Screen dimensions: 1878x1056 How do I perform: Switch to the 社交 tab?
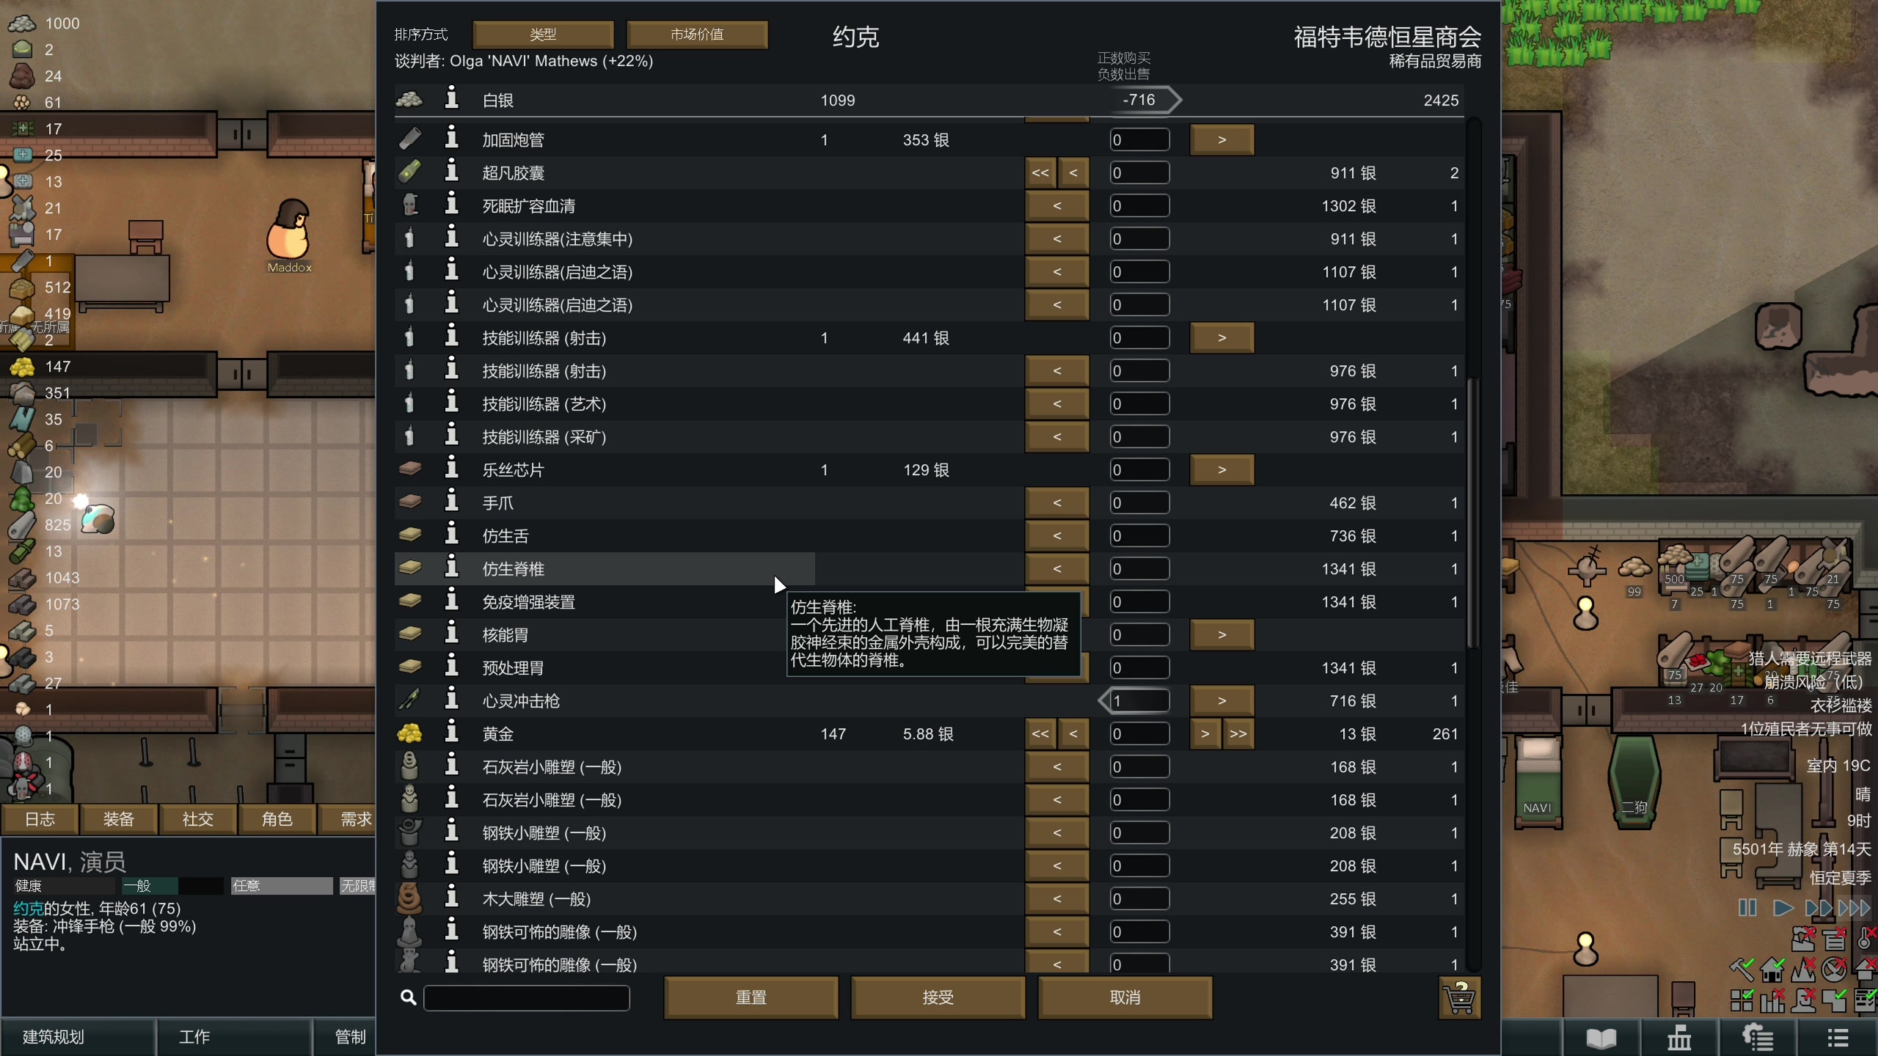[x=198, y=819]
